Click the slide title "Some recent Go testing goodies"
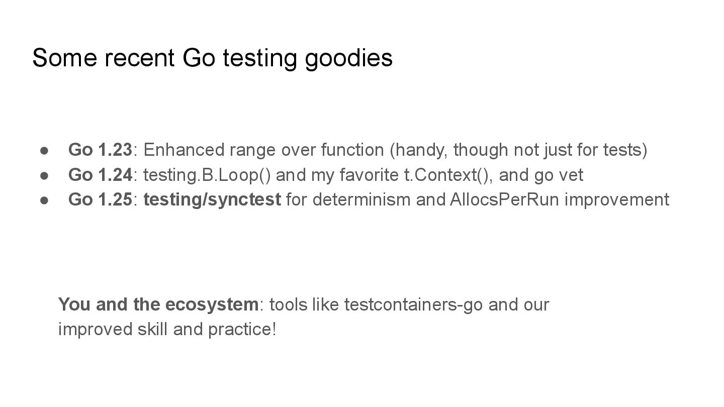 212,58
